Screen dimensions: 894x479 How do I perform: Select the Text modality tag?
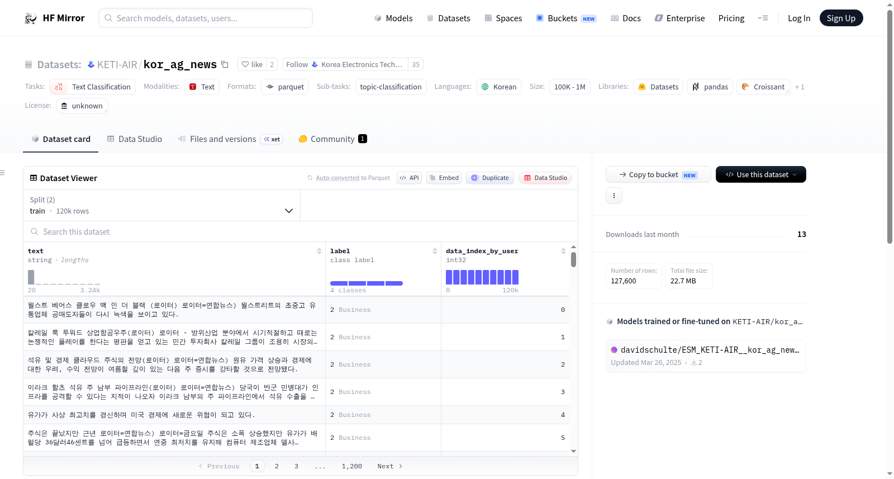tap(202, 87)
